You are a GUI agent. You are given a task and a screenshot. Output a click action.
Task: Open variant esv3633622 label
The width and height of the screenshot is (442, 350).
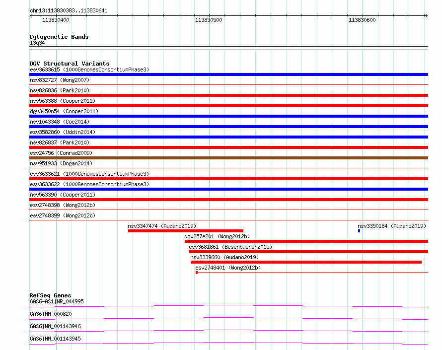(89, 184)
